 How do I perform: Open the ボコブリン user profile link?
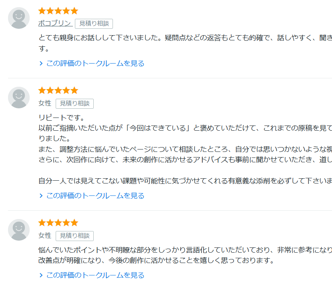click(55, 24)
